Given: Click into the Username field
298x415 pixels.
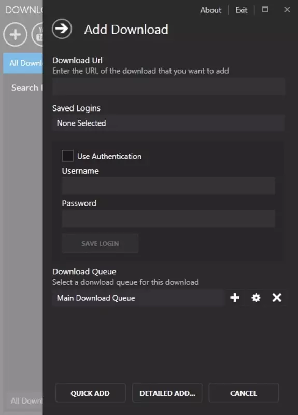Looking at the screenshot, I should click(x=168, y=186).
